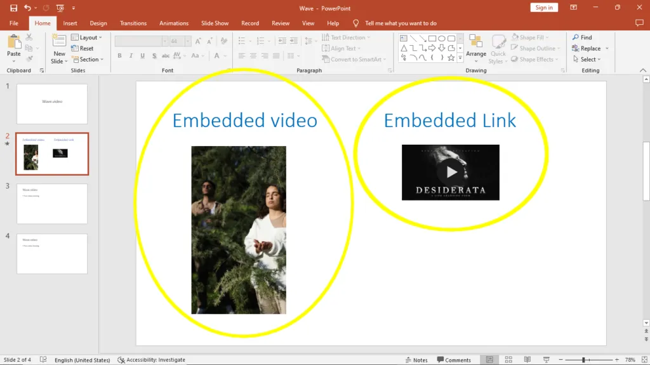Toggle the Comments pane
650x365 pixels.
tap(453, 360)
